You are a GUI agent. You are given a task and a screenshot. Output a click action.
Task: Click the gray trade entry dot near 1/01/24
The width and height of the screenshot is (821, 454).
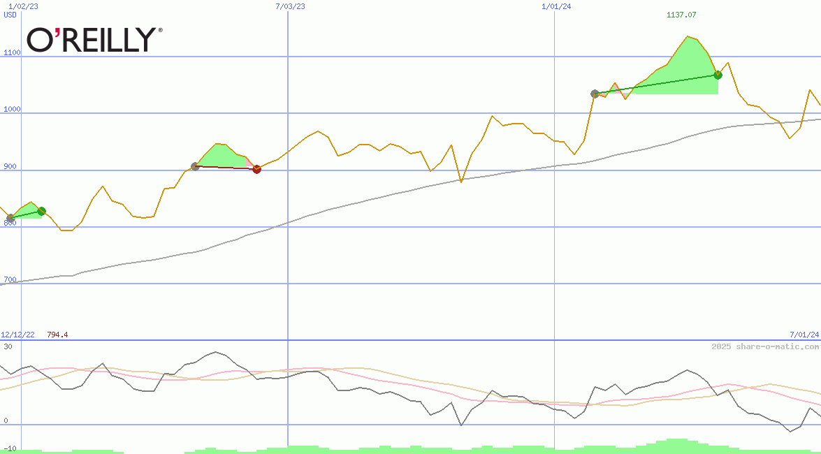point(593,92)
